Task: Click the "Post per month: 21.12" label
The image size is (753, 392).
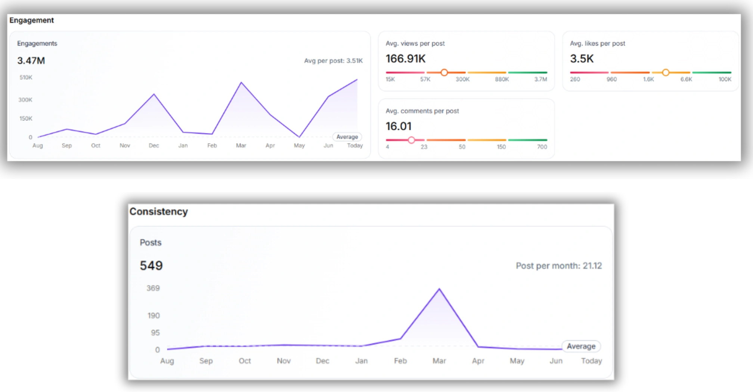Action: click(559, 266)
